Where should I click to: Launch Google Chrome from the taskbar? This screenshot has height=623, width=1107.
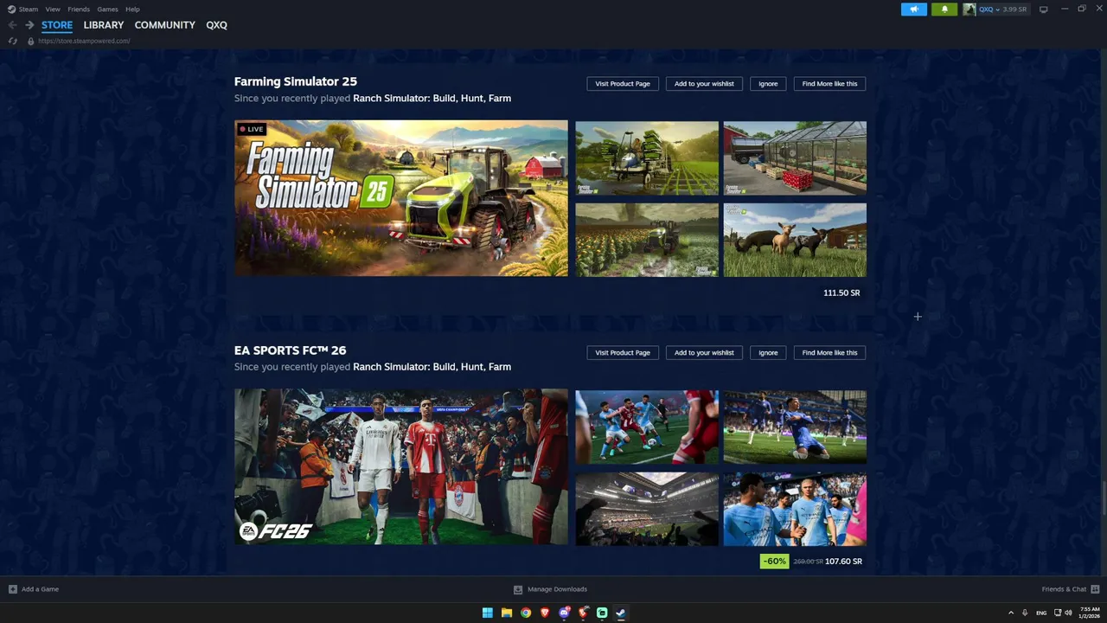(x=525, y=613)
